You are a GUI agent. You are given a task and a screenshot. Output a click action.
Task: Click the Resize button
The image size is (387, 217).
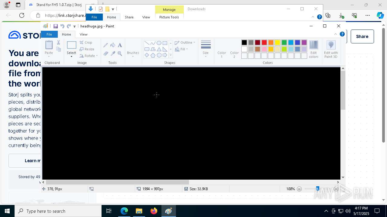[87, 49]
